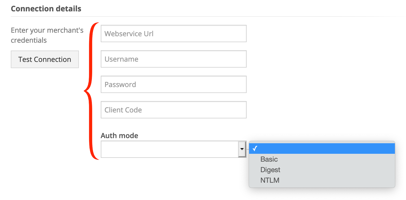Pick Digest from the auth list
The image size is (406, 200).
(x=322, y=170)
